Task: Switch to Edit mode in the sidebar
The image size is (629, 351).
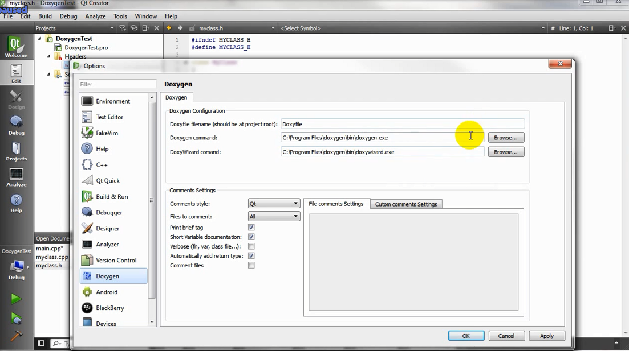Action: 16,73
